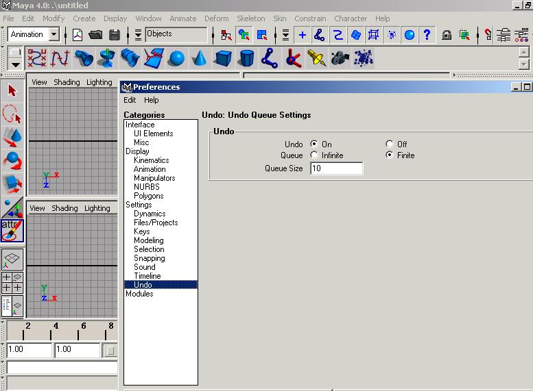Open the Skeleton menu
Image resolution: width=533 pixels, height=391 pixels.
pyautogui.click(x=251, y=18)
